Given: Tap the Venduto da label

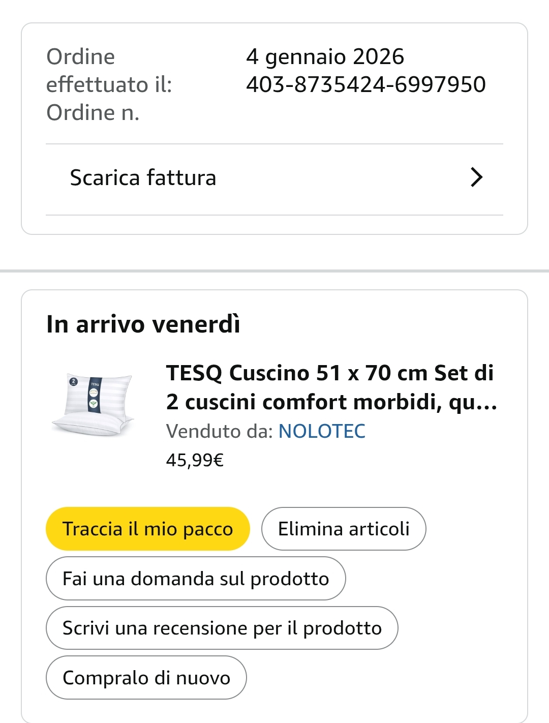Looking at the screenshot, I should pyautogui.click(x=219, y=431).
